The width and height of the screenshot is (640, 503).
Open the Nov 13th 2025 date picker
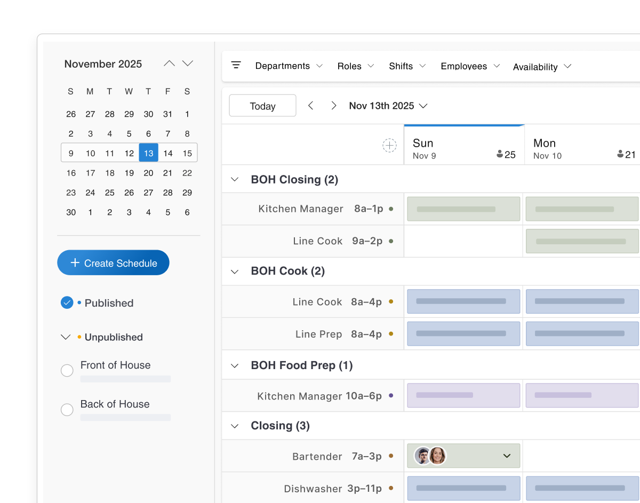388,106
